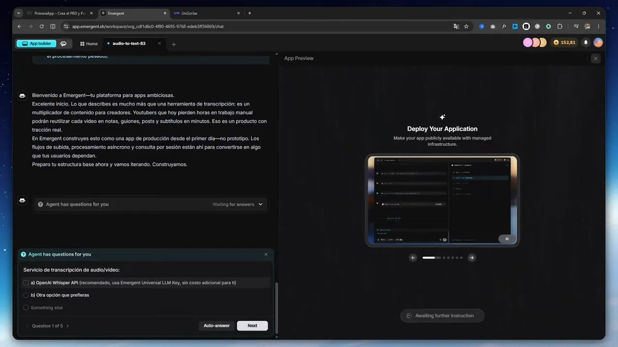Go to the previous question chevron
The width and height of the screenshot is (618, 347).
[27, 326]
